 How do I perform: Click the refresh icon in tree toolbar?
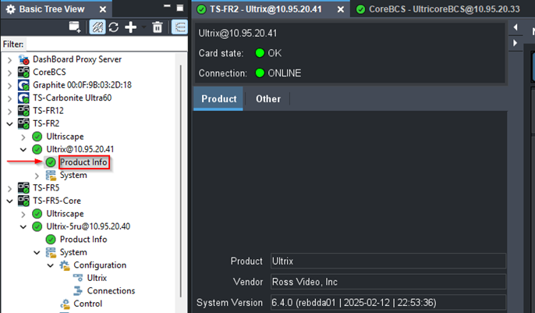click(x=114, y=27)
